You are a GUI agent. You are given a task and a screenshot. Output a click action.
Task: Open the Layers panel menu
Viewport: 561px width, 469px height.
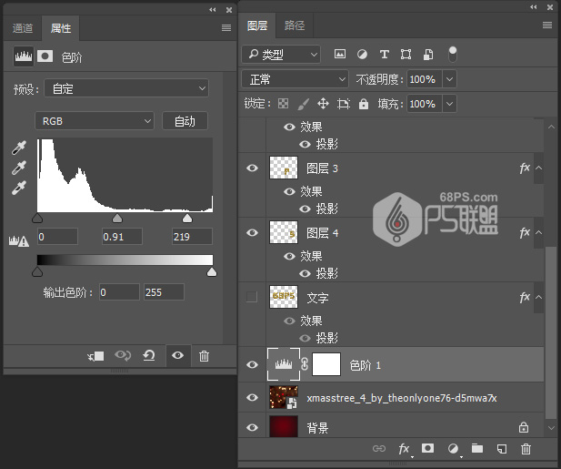click(x=547, y=25)
